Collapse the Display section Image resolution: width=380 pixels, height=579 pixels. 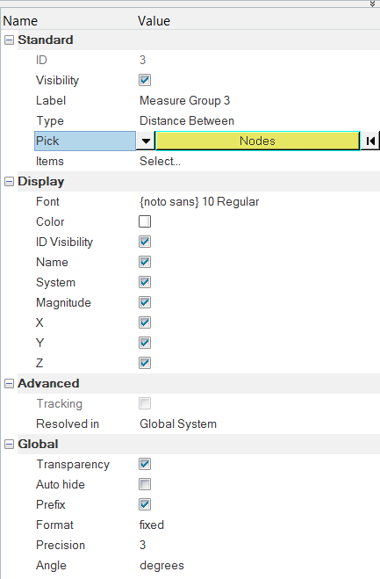pos(10,181)
